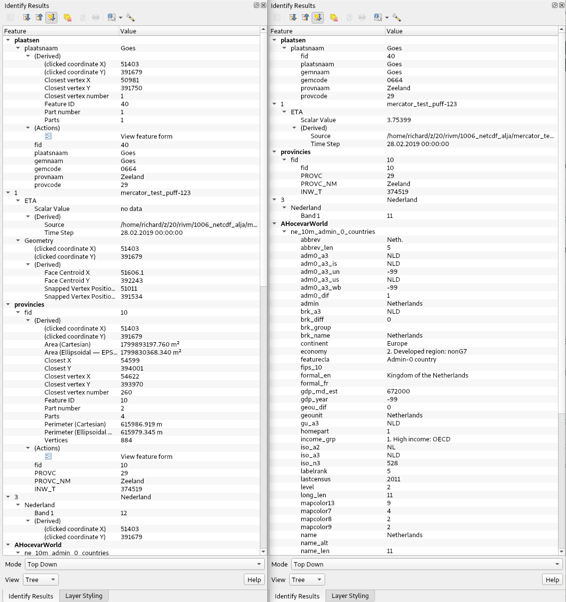Clear Results in the left panel toolbar

(67, 17)
